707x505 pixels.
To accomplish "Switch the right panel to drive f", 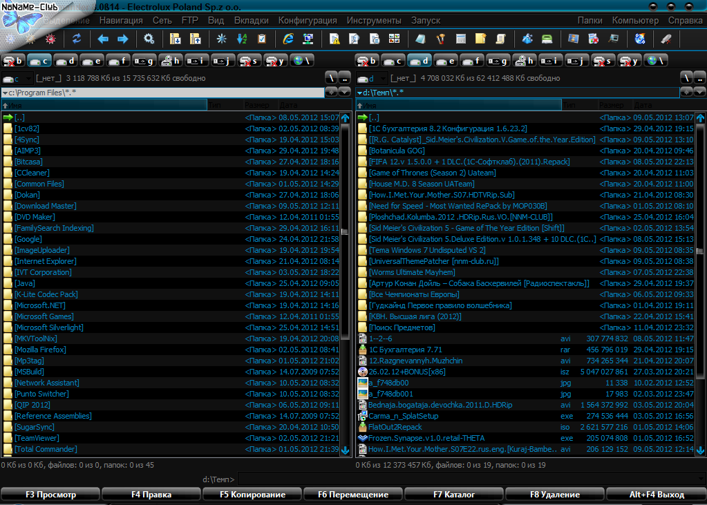I will coord(473,61).
